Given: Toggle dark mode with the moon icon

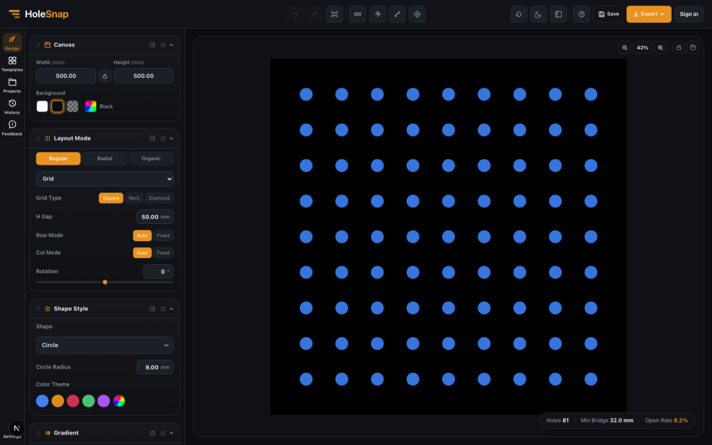Looking at the screenshot, I should point(538,14).
